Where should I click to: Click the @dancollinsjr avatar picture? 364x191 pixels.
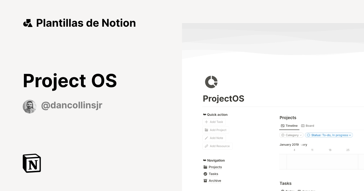[x=29, y=106]
